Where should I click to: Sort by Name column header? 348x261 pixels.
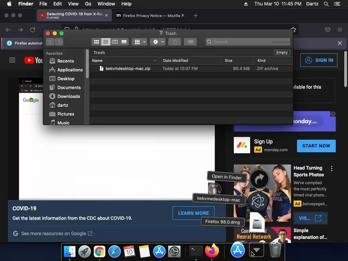(x=124, y=60)
